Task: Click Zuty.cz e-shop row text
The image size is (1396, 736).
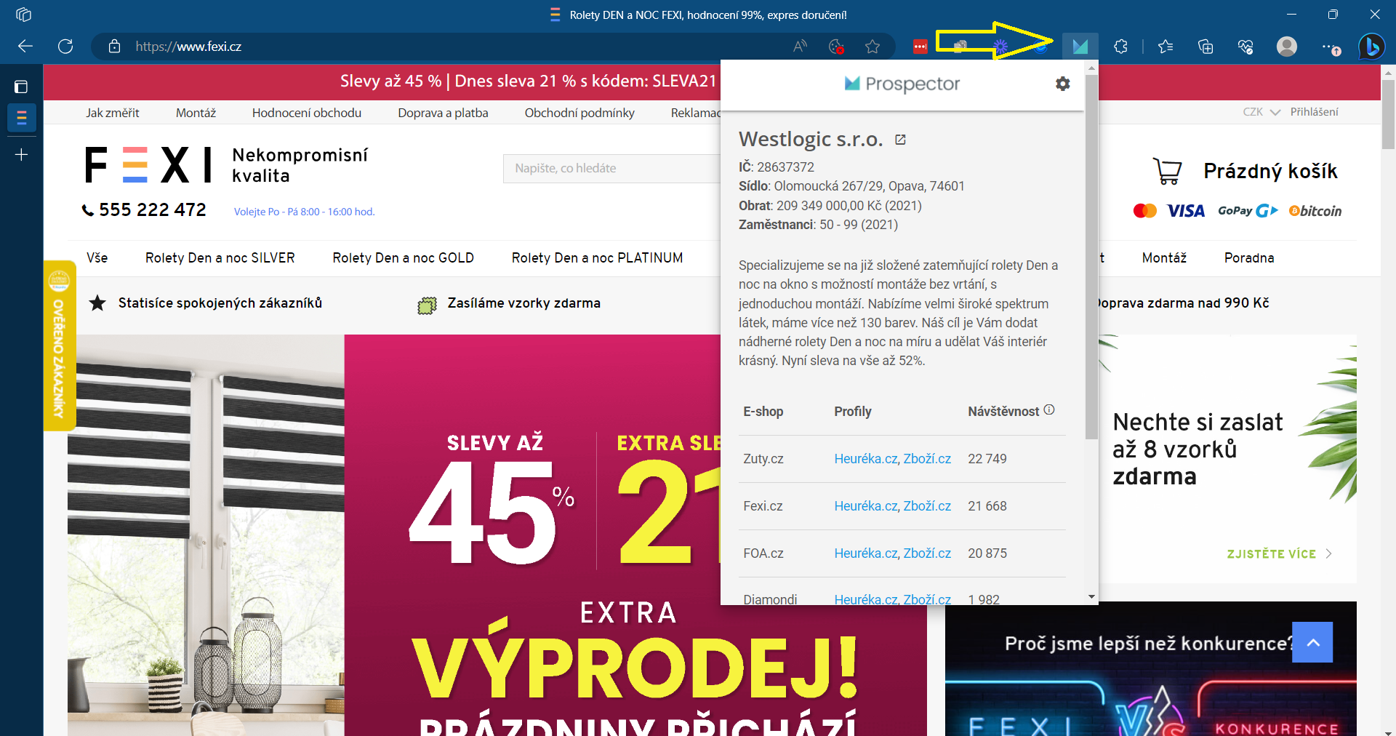Action: point(763,459)
